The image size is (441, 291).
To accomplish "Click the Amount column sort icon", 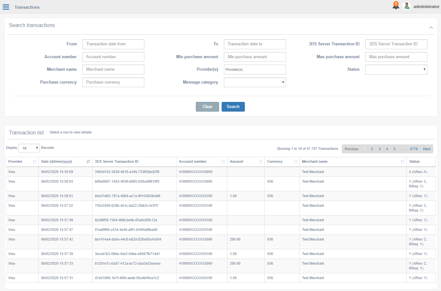I will click(261, 161).
